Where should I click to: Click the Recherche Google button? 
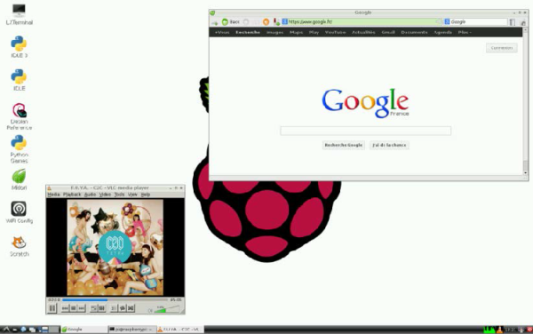point(343,145)
